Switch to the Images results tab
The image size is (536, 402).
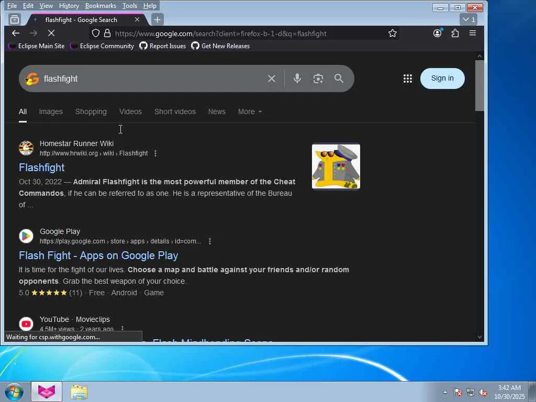click(51, 112)
